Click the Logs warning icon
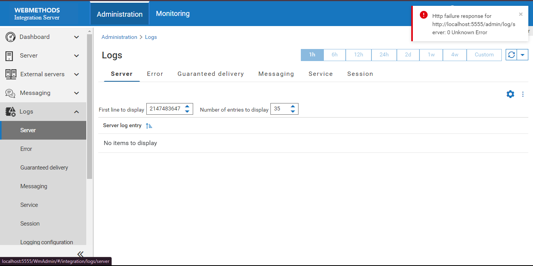Viewport: 533px width, 266px height. [x=11, y=112]
